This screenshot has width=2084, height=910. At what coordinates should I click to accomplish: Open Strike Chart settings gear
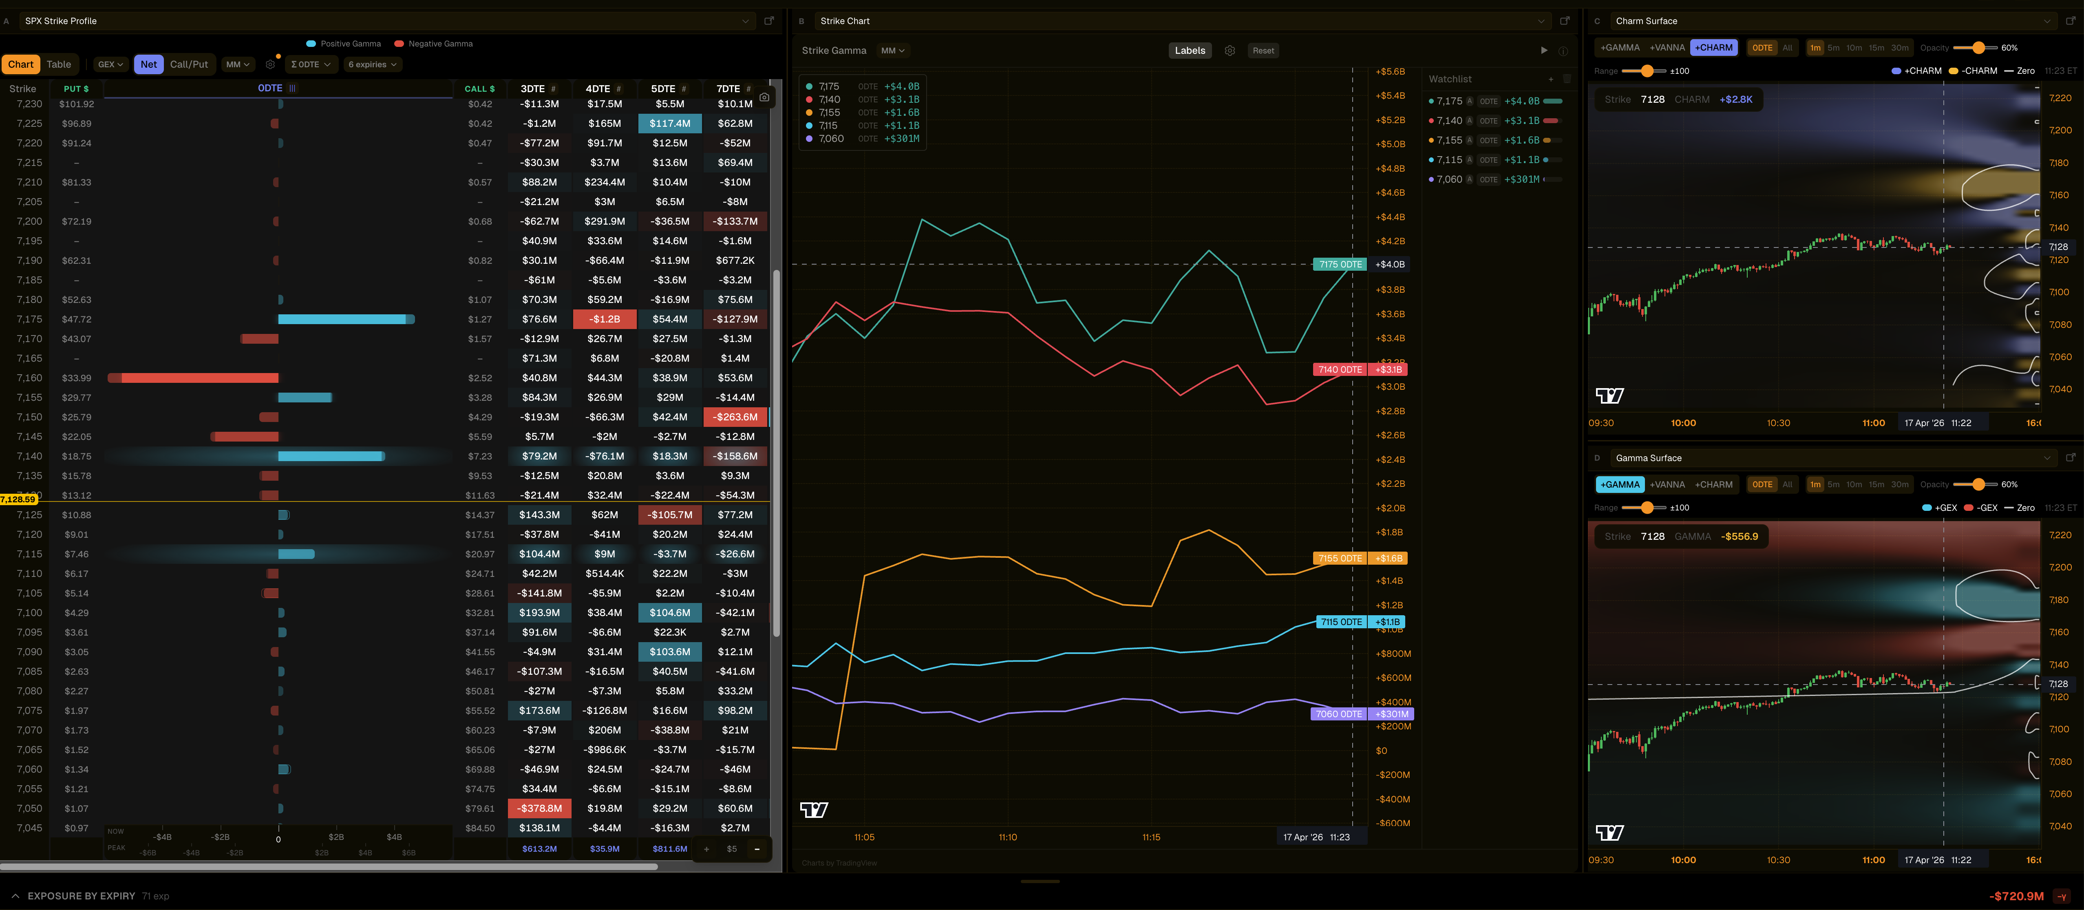pos(1230,51)
